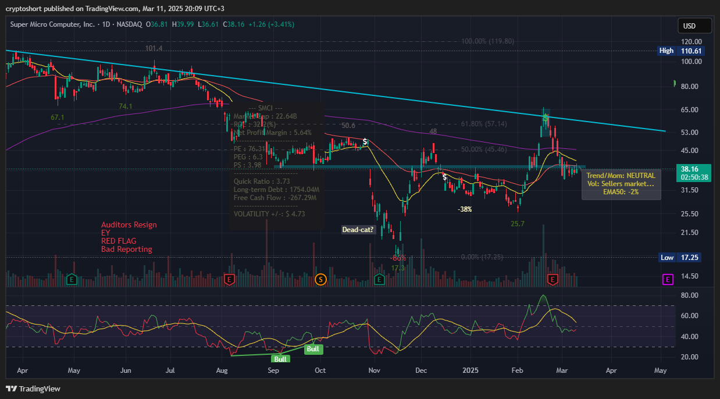
Task: Click the Bull label before October
Action: (x=313, y=349)
